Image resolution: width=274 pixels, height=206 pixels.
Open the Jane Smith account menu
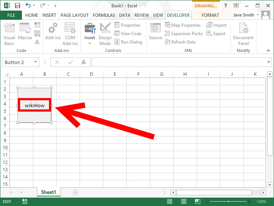tap(246, 15)
